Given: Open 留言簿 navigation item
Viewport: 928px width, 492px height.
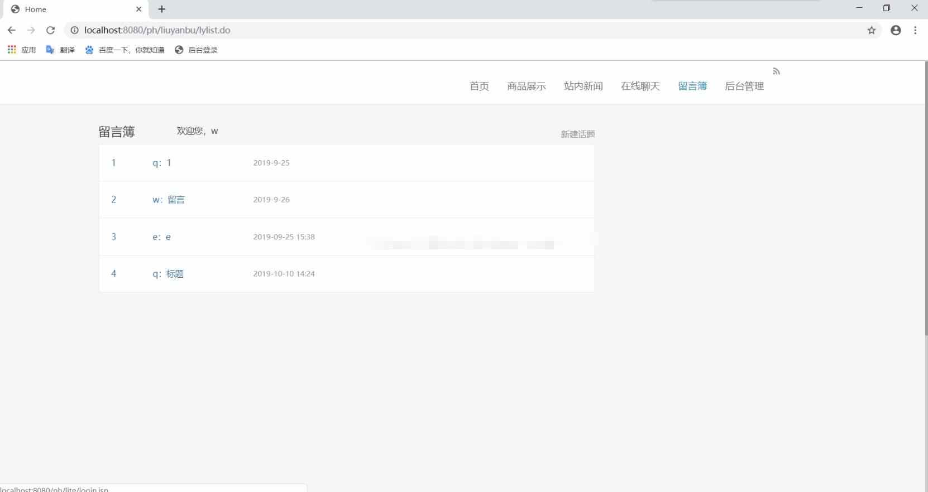Looking at the screenshot, I should pyautogui.click(x=692, y=86).
